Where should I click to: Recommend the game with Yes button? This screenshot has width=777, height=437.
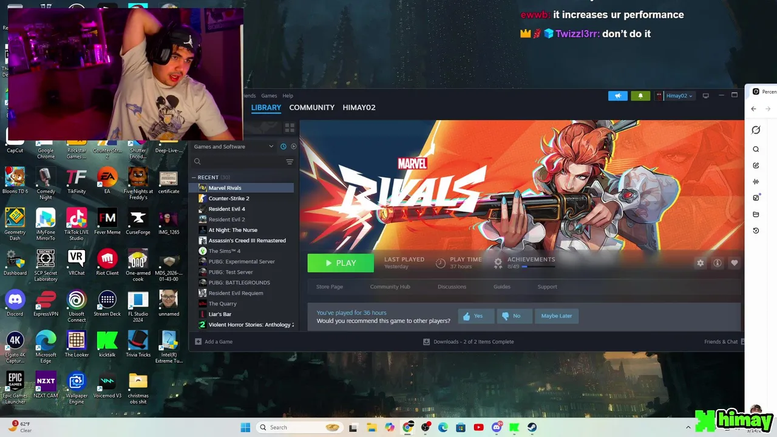point(475,316)
